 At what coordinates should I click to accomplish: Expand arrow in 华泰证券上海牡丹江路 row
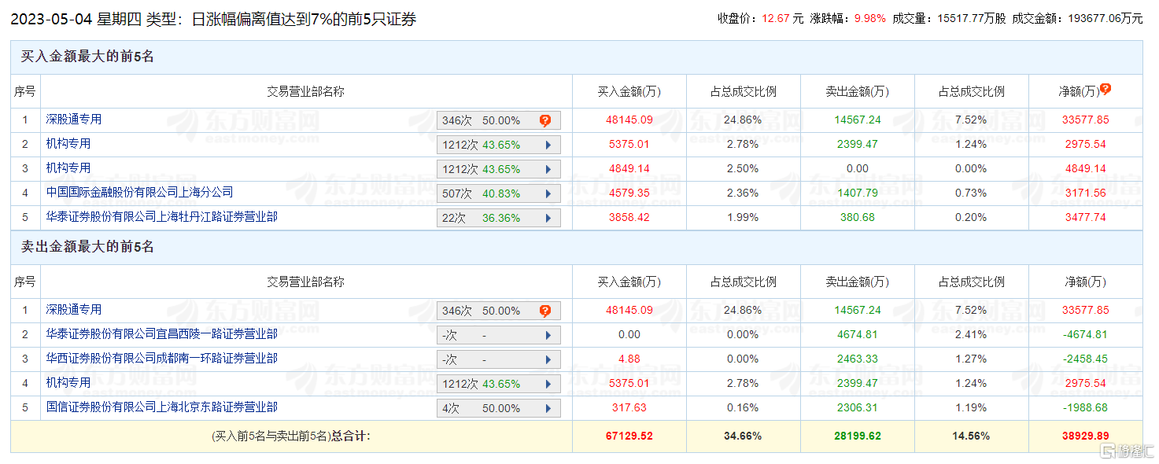pos(548,218)
